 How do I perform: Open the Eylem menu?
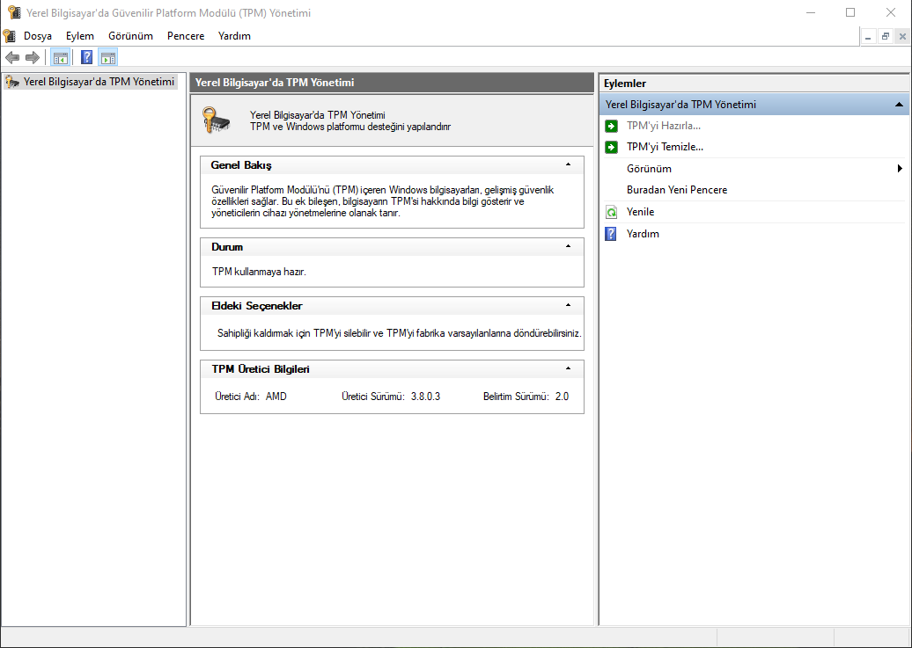[x=80, y=36]
